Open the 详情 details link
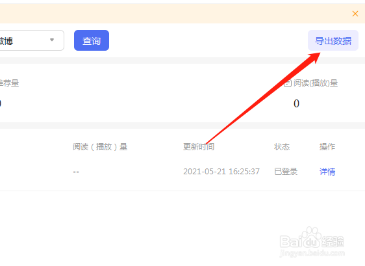This screenshot has height=266, width=365. tap(327, 172)
